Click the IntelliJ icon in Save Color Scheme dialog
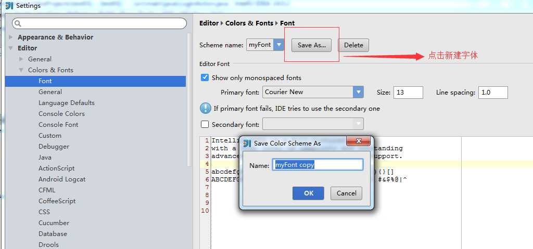The height and width of the screenshot is (249, 533). 247,143
